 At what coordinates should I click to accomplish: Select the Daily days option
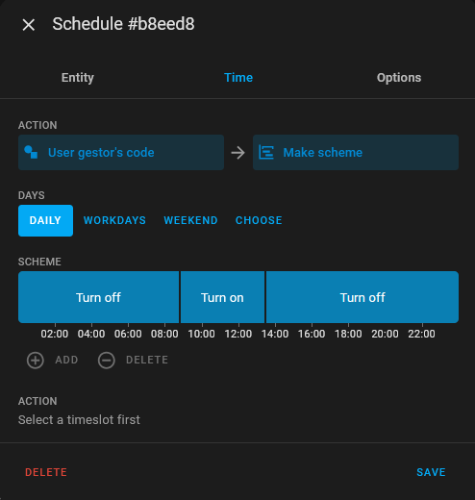point(45,220)
